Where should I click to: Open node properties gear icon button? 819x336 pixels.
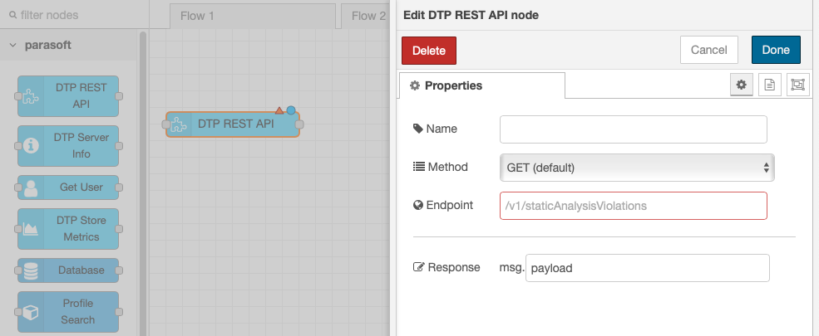pyautogui.click(x=741, y=85)
